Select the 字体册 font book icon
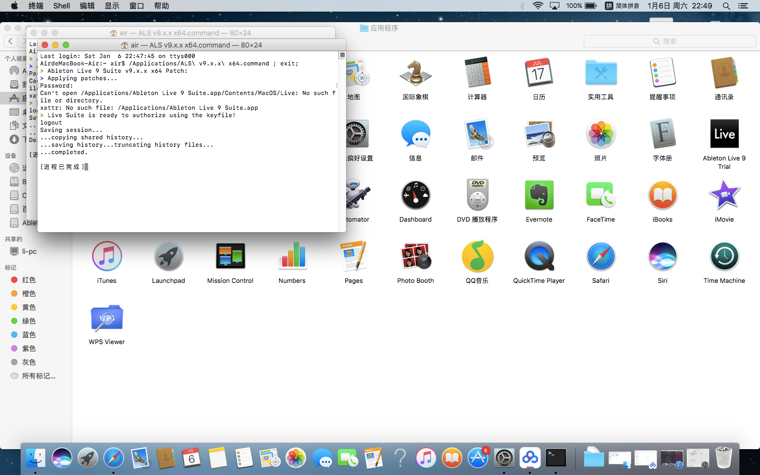This screenshot has width=760, height=475. click(662, 135)
